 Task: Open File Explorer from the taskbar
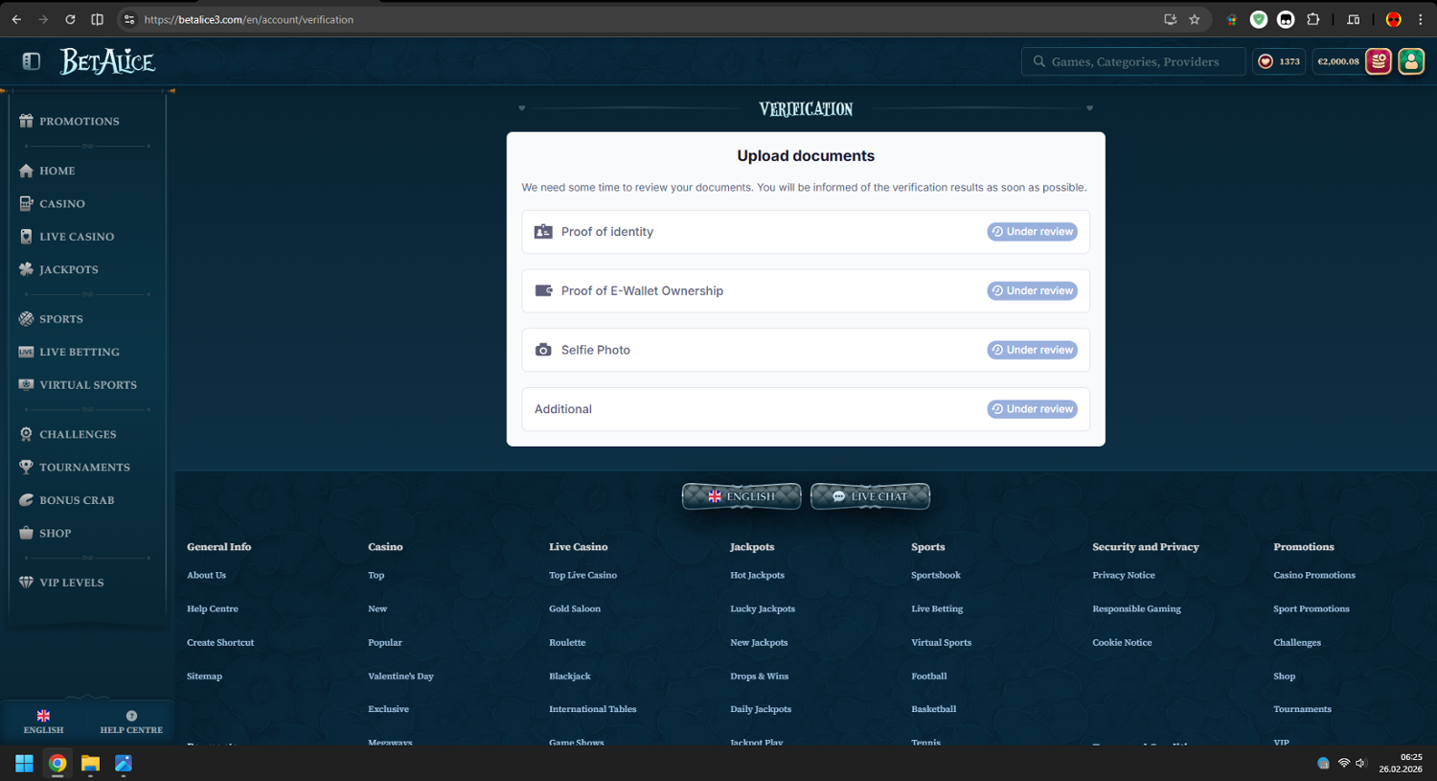click(x=90, y=764)
